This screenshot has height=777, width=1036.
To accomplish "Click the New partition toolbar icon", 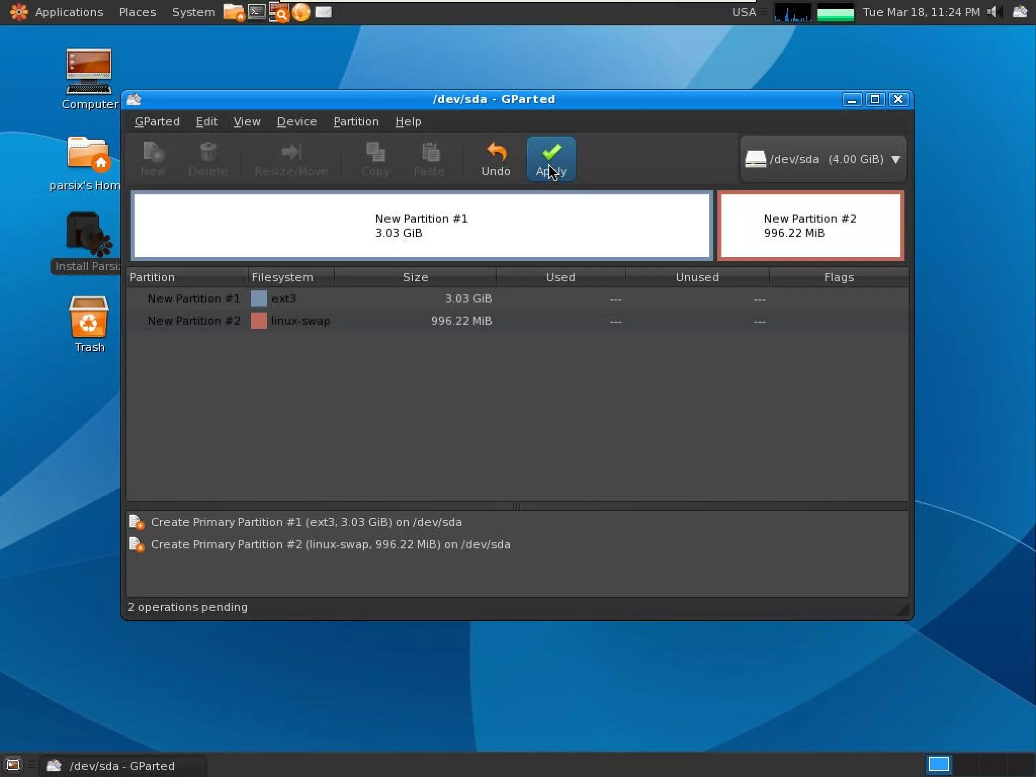I will click(153, 152).
